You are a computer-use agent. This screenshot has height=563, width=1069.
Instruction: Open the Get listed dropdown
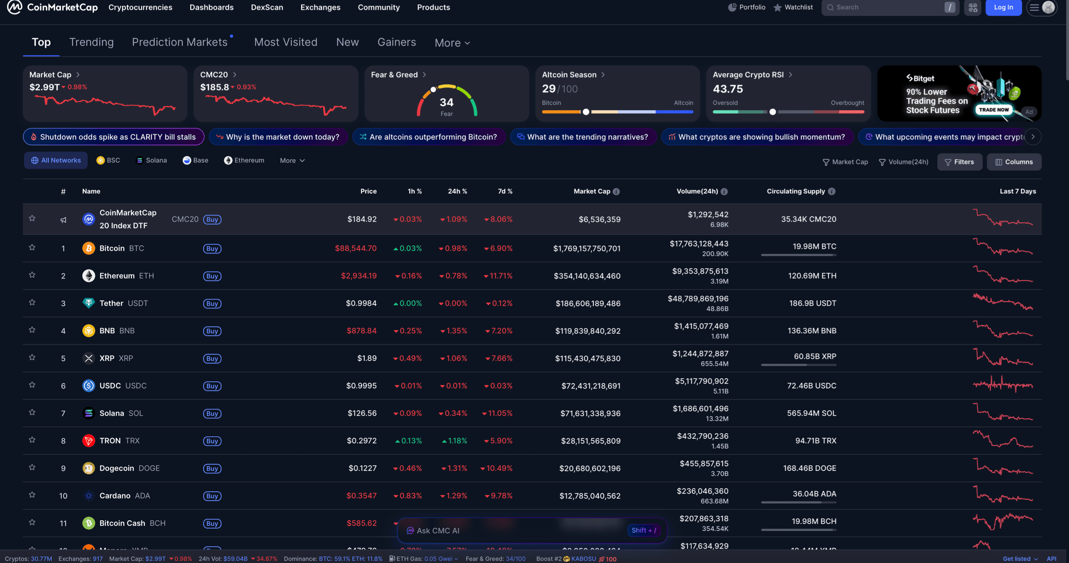pyautogui.click(x=1020, y=559)
